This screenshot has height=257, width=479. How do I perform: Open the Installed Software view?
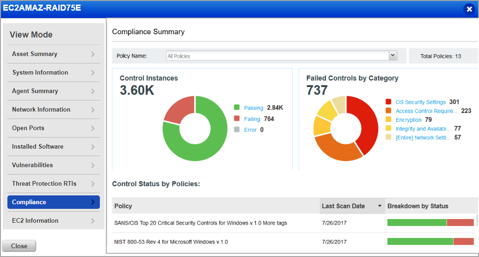(x=54, y=146)
